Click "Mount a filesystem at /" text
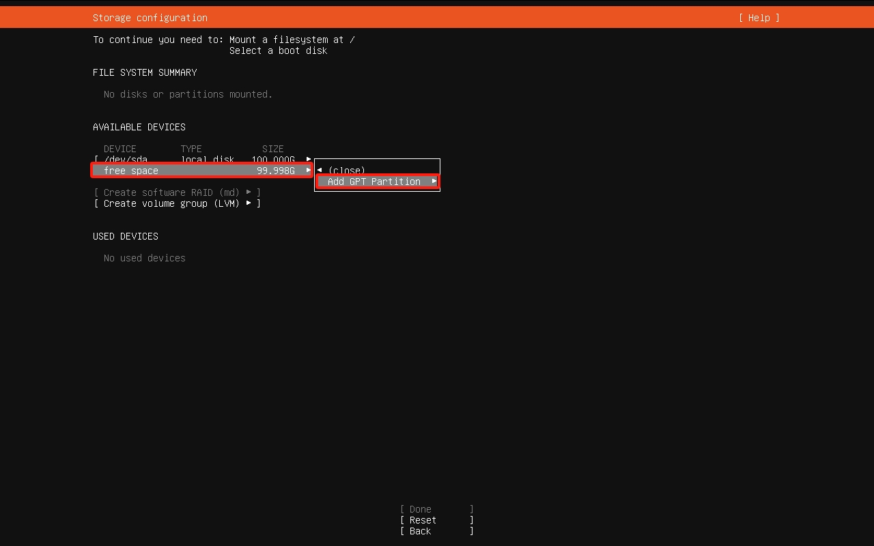This screenshot has height=546, width=874. (292, 40)
